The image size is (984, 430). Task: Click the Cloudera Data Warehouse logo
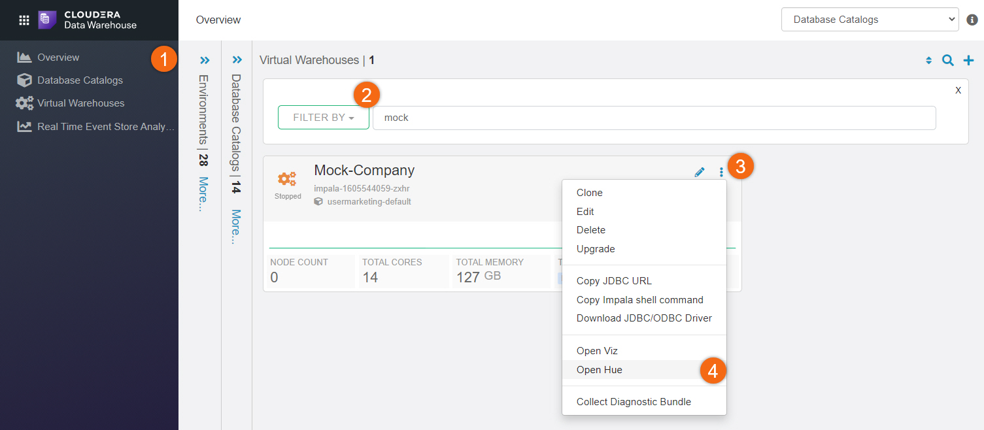(x=88, y=20)
